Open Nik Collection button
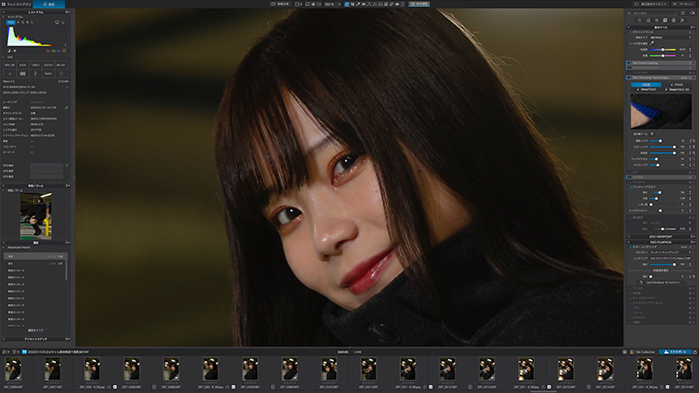699x393 pixels. click(642, 352)
